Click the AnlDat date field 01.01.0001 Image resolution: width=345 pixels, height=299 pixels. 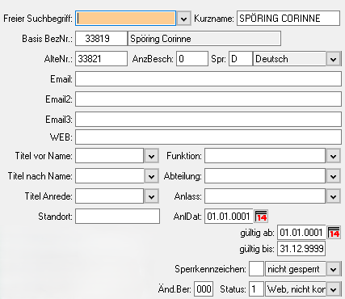[229, 217]
